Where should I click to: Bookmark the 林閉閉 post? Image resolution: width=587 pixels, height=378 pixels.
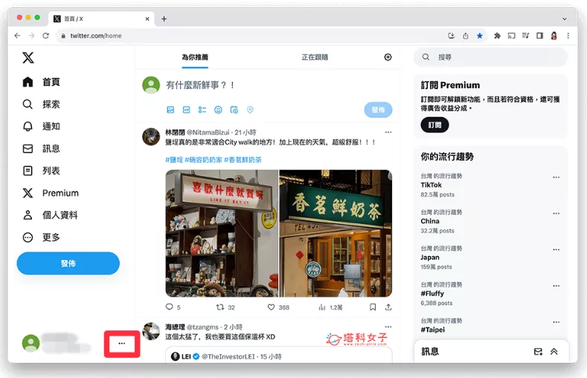tap(373, 307)
